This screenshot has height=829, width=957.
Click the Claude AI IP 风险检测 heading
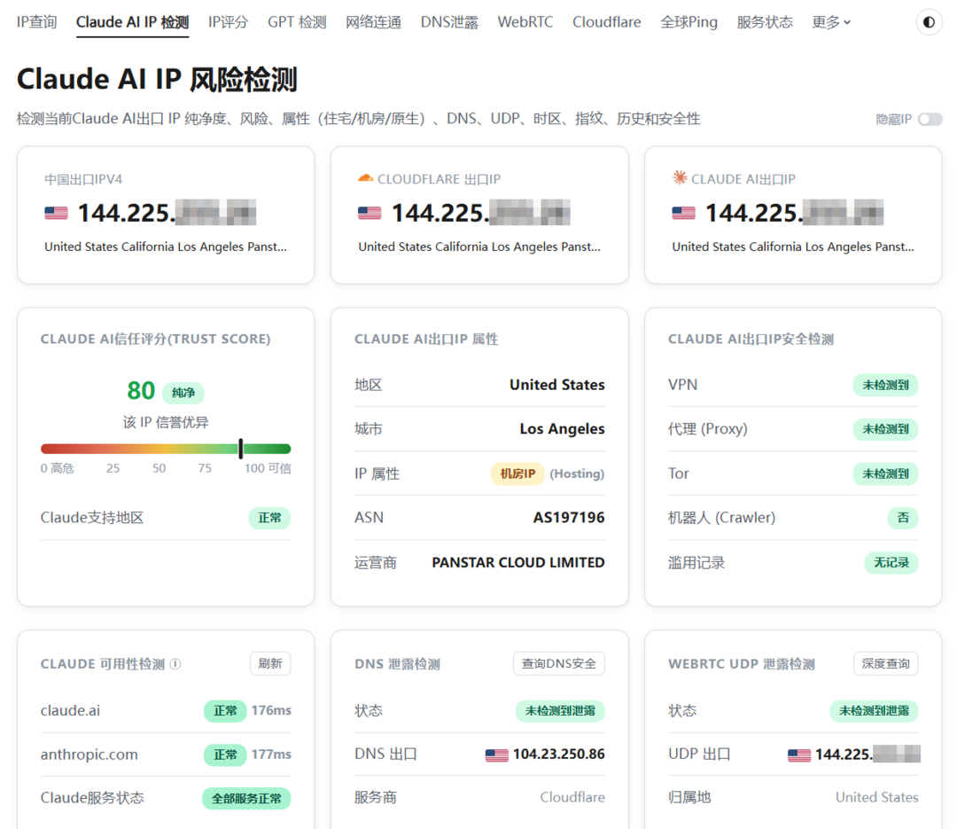click(157, 80)
